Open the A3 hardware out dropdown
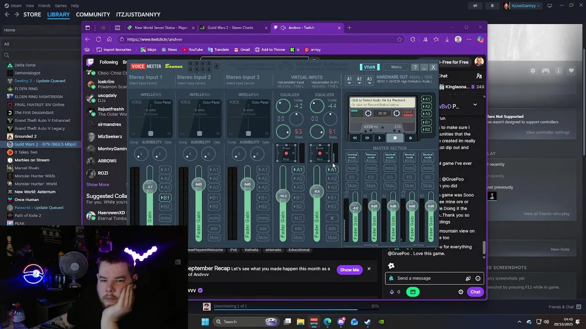The height and width of the screenshot is (329, 586). coord(369,80)
